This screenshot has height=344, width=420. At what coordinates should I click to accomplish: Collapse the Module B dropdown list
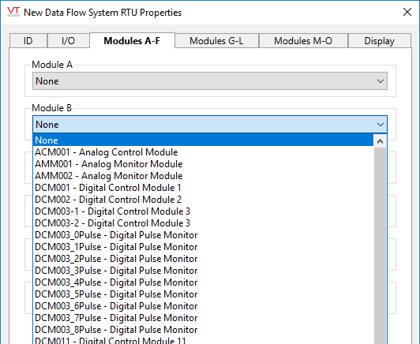(x=210, y=125)
